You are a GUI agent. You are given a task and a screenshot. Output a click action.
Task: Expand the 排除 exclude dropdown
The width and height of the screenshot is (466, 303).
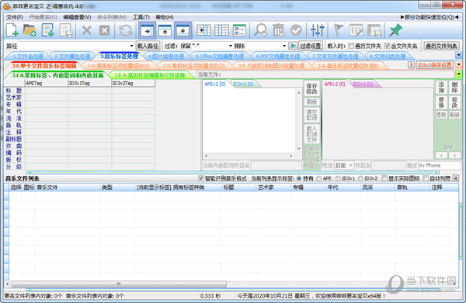tap(284, 46)
